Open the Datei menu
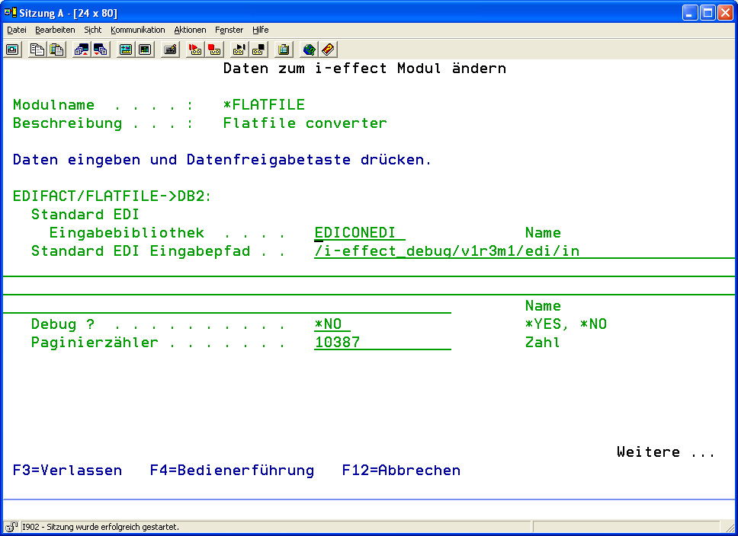Screen dimensions: 738x536 (x=17, y=30)
